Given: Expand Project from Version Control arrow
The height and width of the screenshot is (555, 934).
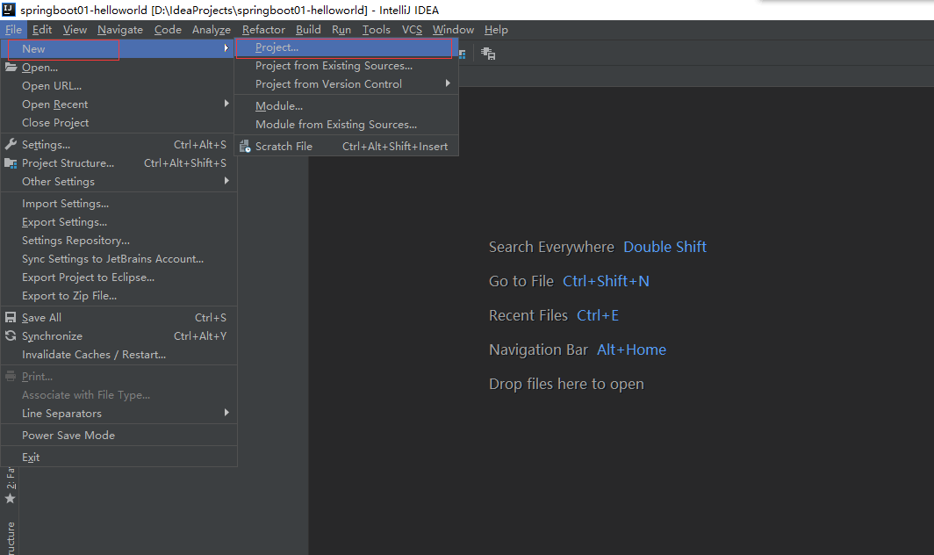Looking at the screenshot, I should [448, 83].
